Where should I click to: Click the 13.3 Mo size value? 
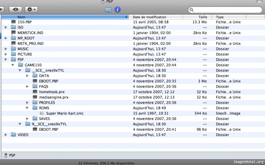click(200, 22)
